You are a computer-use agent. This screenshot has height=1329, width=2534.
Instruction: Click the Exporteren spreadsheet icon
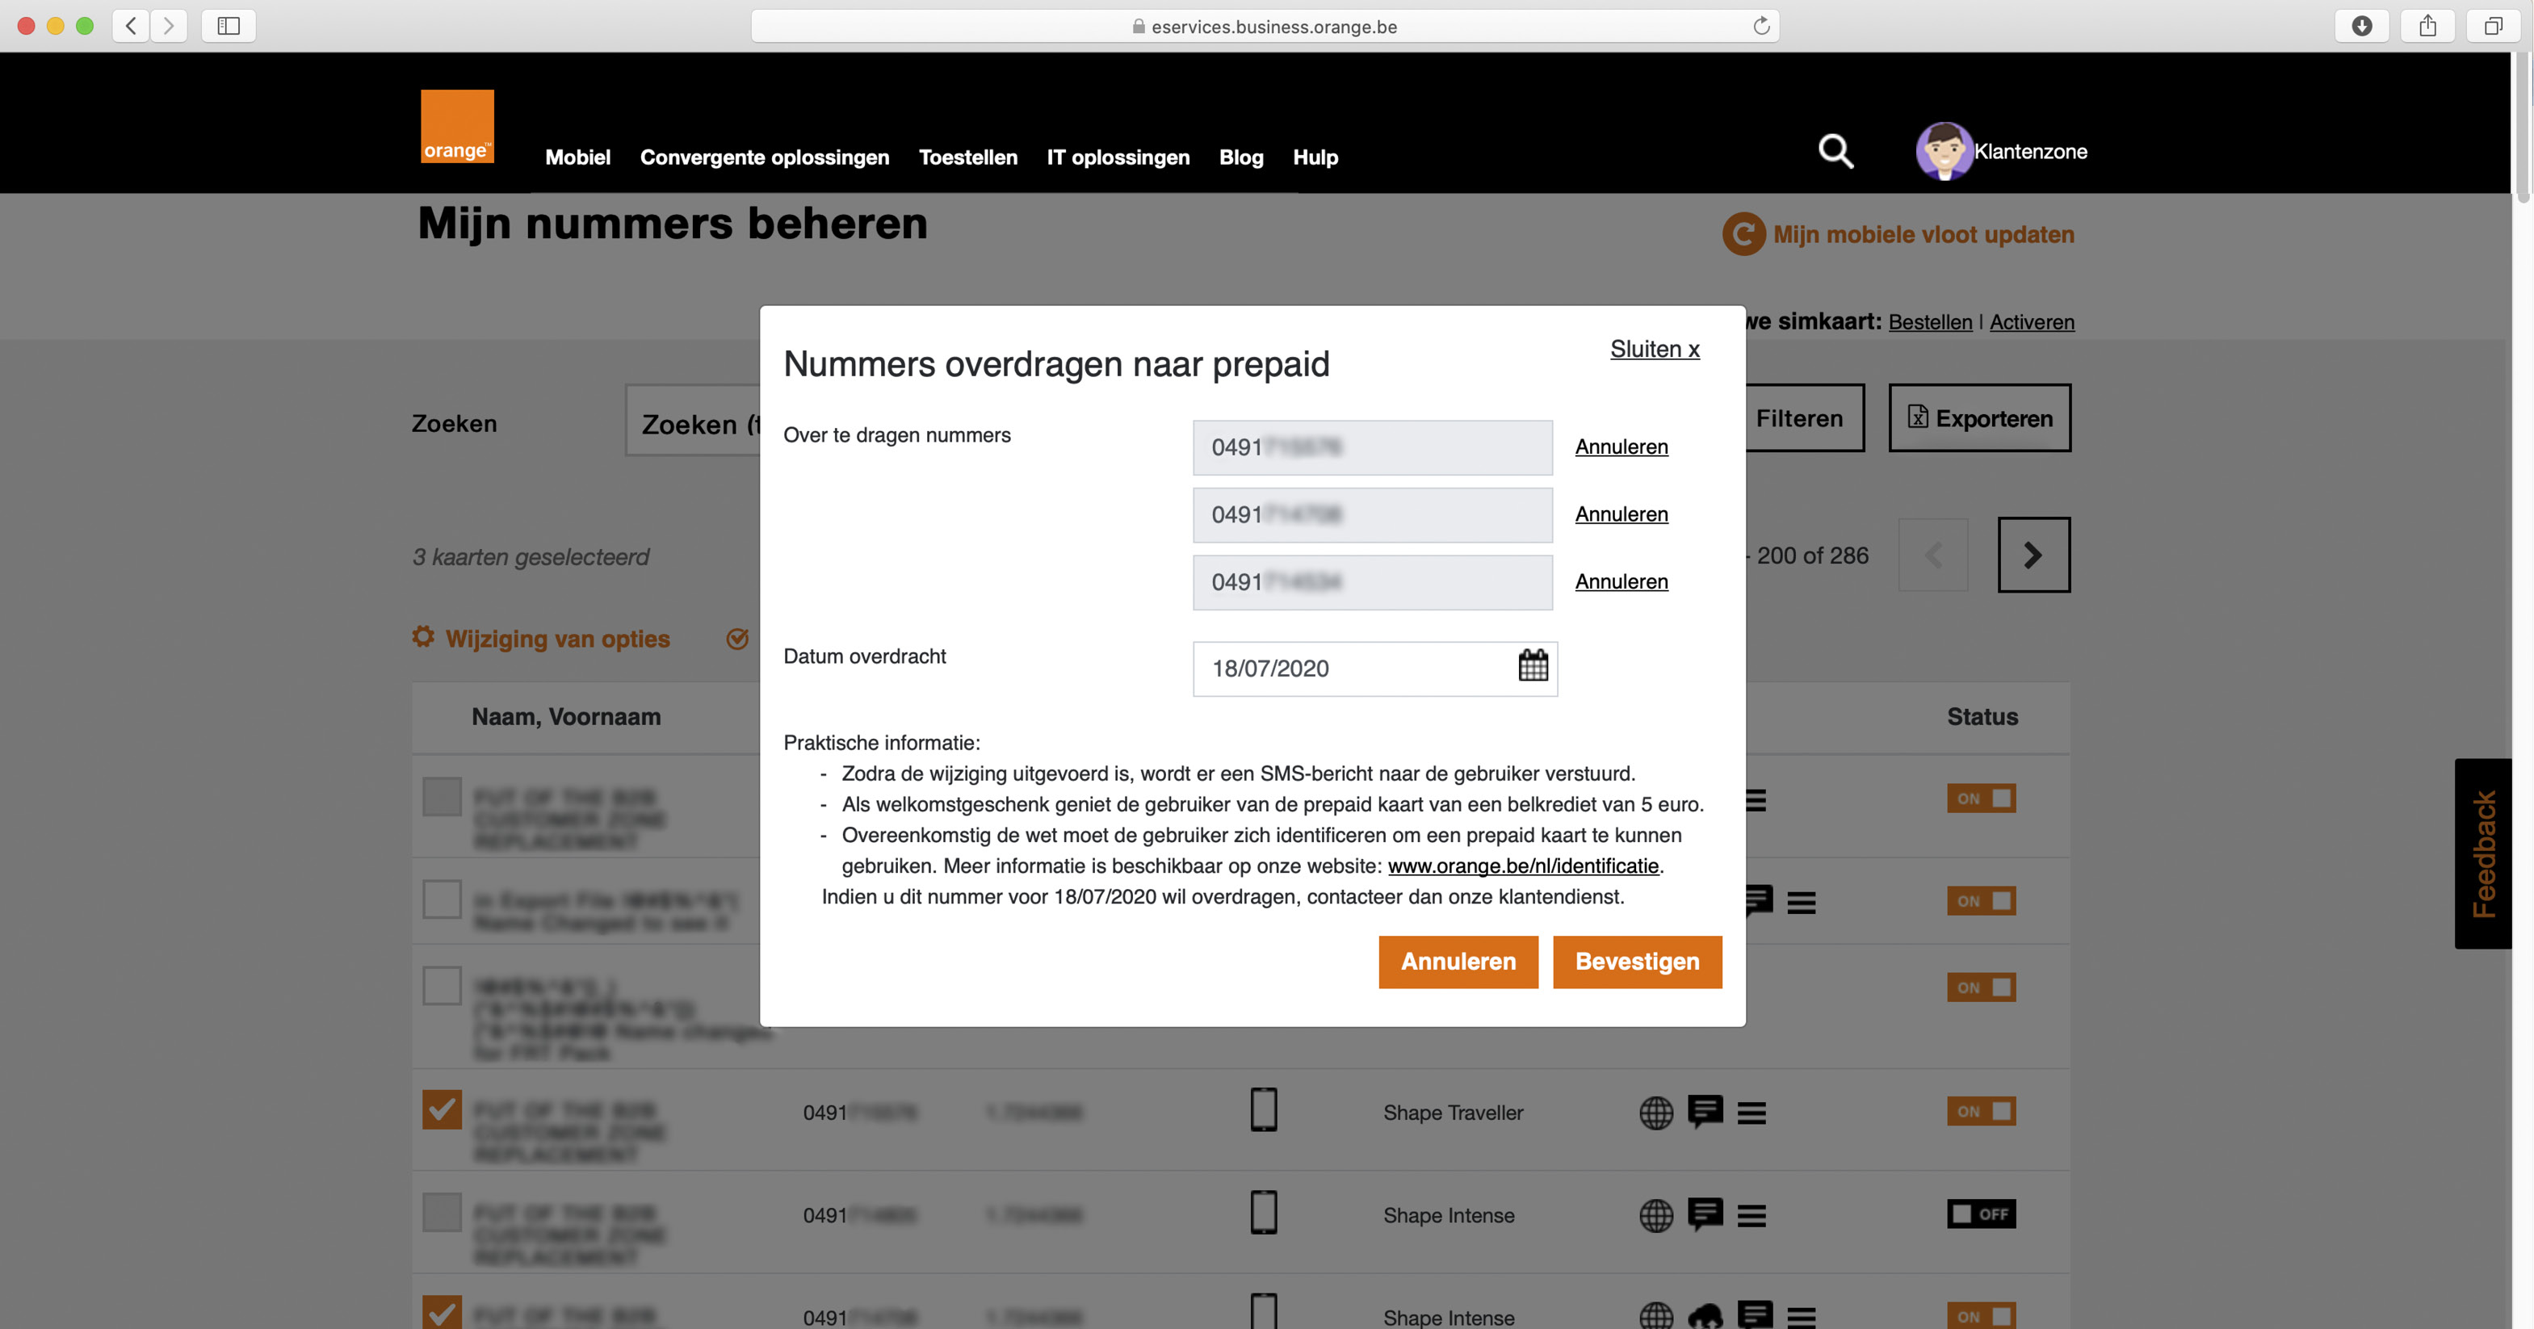click(1917, 417)
